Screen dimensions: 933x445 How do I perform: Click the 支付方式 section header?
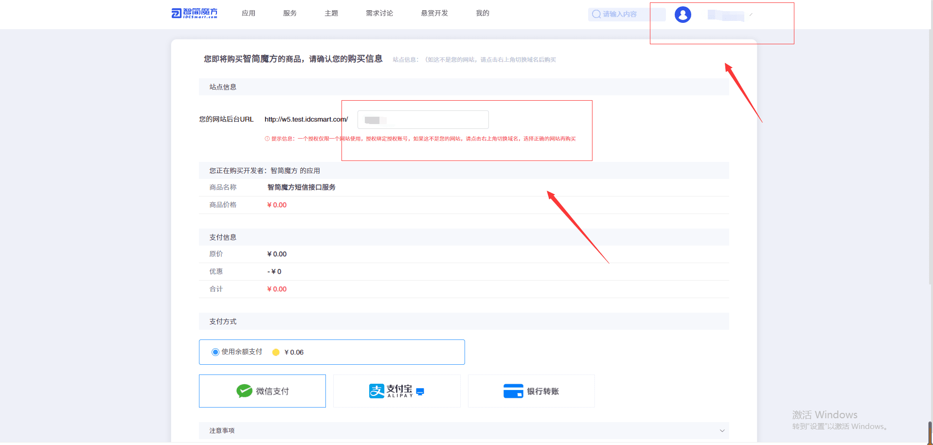[x=464, y=321]
